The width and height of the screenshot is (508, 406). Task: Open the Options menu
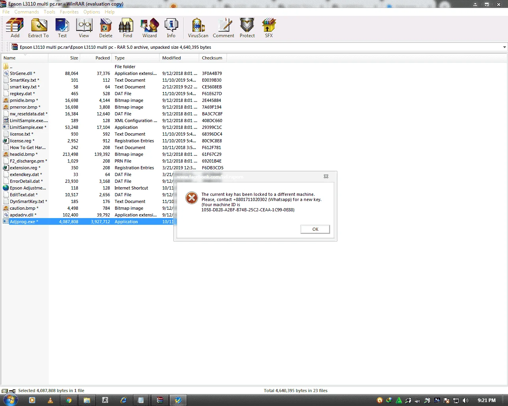[92, 12]
